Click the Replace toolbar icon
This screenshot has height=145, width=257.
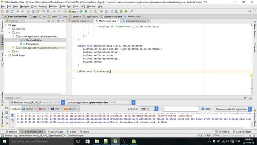[x=48, y=11]
